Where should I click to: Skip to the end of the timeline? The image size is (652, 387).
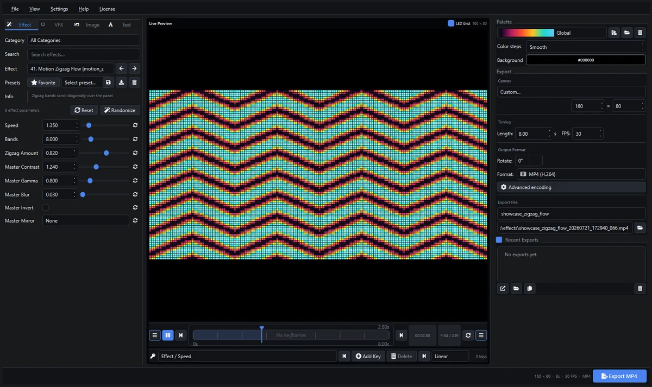[401, 335]
